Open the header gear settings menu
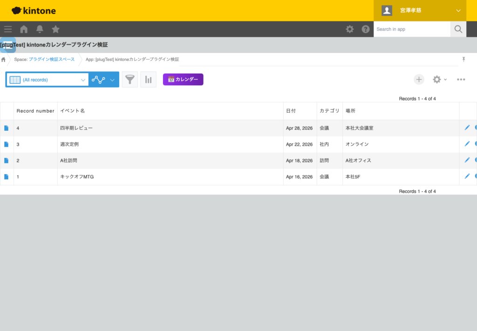The image size is (477, 331). (x=349, y=29)
